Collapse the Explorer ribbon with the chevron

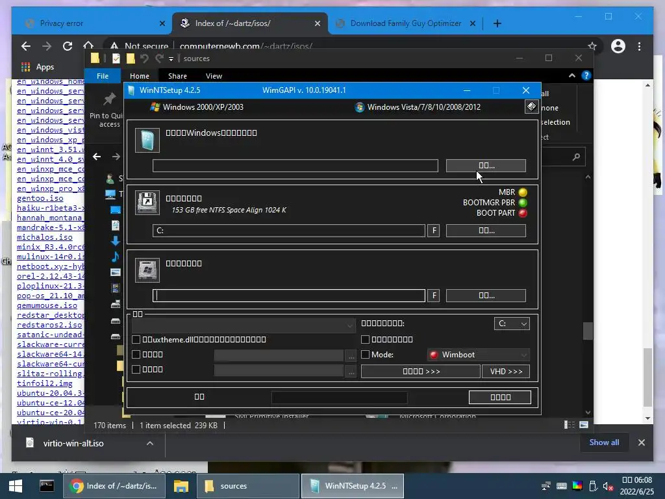(x=571, y=75)
